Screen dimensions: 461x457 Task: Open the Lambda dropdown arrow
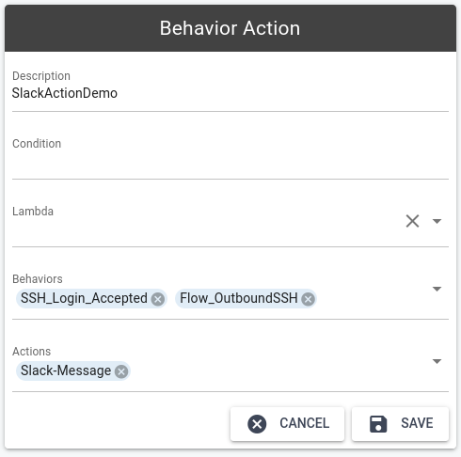(437, 221)
